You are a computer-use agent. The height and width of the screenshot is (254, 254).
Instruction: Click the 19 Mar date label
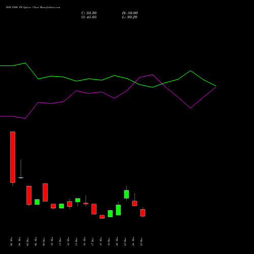click(109, 241)
